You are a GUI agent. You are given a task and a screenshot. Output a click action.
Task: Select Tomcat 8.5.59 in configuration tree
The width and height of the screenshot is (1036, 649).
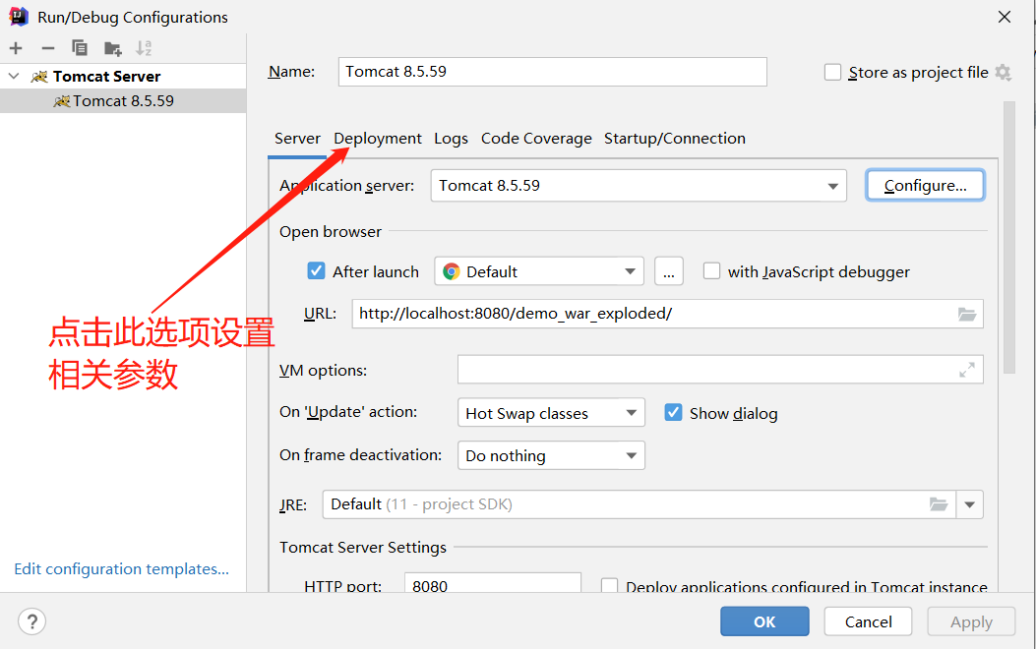coord(123,101)
